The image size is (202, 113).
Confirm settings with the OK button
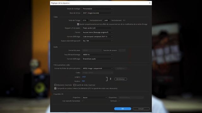(x=123, y=109)
